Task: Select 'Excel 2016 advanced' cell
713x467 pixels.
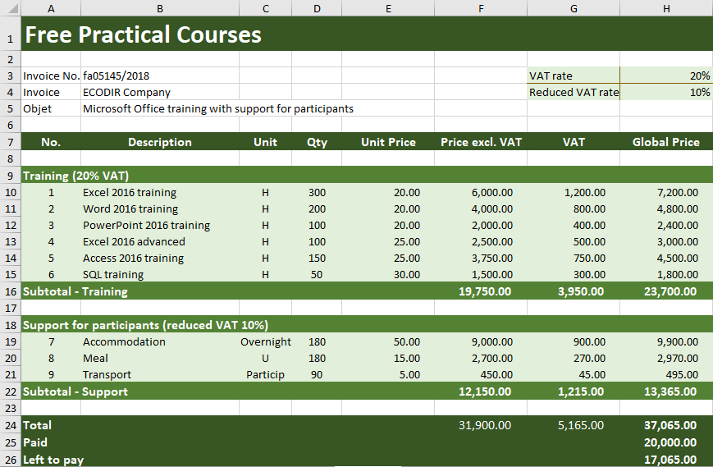Action: click(x=160, y=241)
